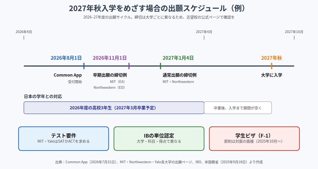Click the 2027年10月 axis tick label
Image resolution: width=318 pixels, height=169 pixels.
pos(294,32)
